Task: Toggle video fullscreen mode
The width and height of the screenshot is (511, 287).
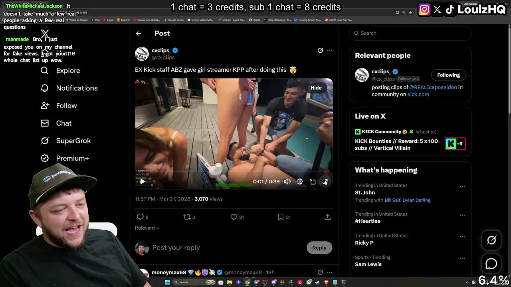Action: [x=325, y=182]
